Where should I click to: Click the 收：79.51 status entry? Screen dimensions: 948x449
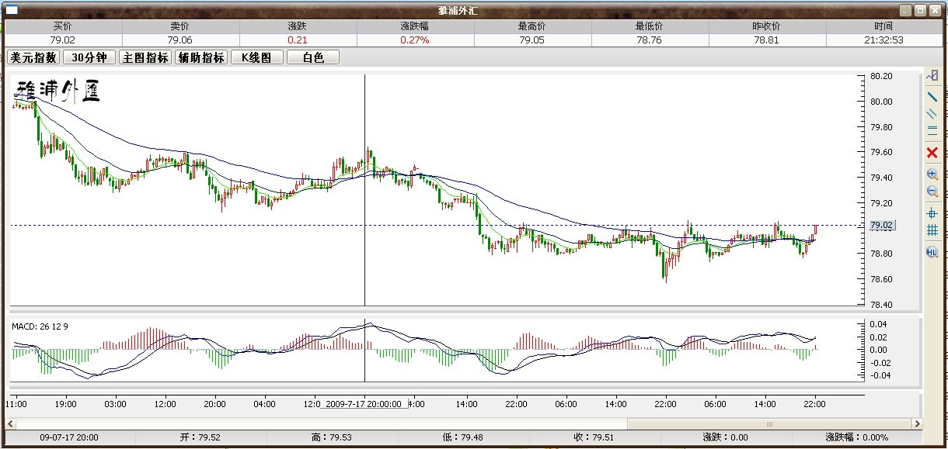point(594,438)
